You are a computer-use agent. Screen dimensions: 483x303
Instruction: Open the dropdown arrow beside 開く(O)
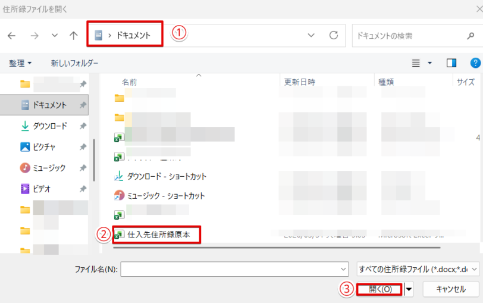tap(409, 289)
